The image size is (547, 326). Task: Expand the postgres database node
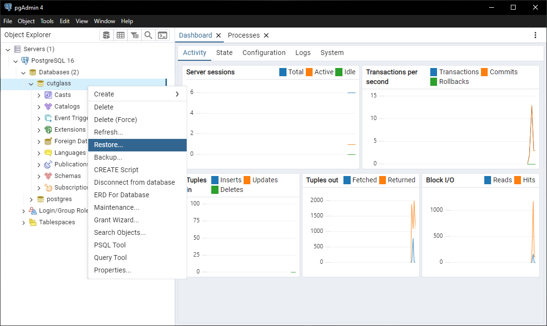tap(31, 199)
